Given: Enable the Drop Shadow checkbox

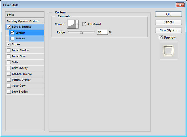Looking at the screenshot, I should tap(9, 92).
